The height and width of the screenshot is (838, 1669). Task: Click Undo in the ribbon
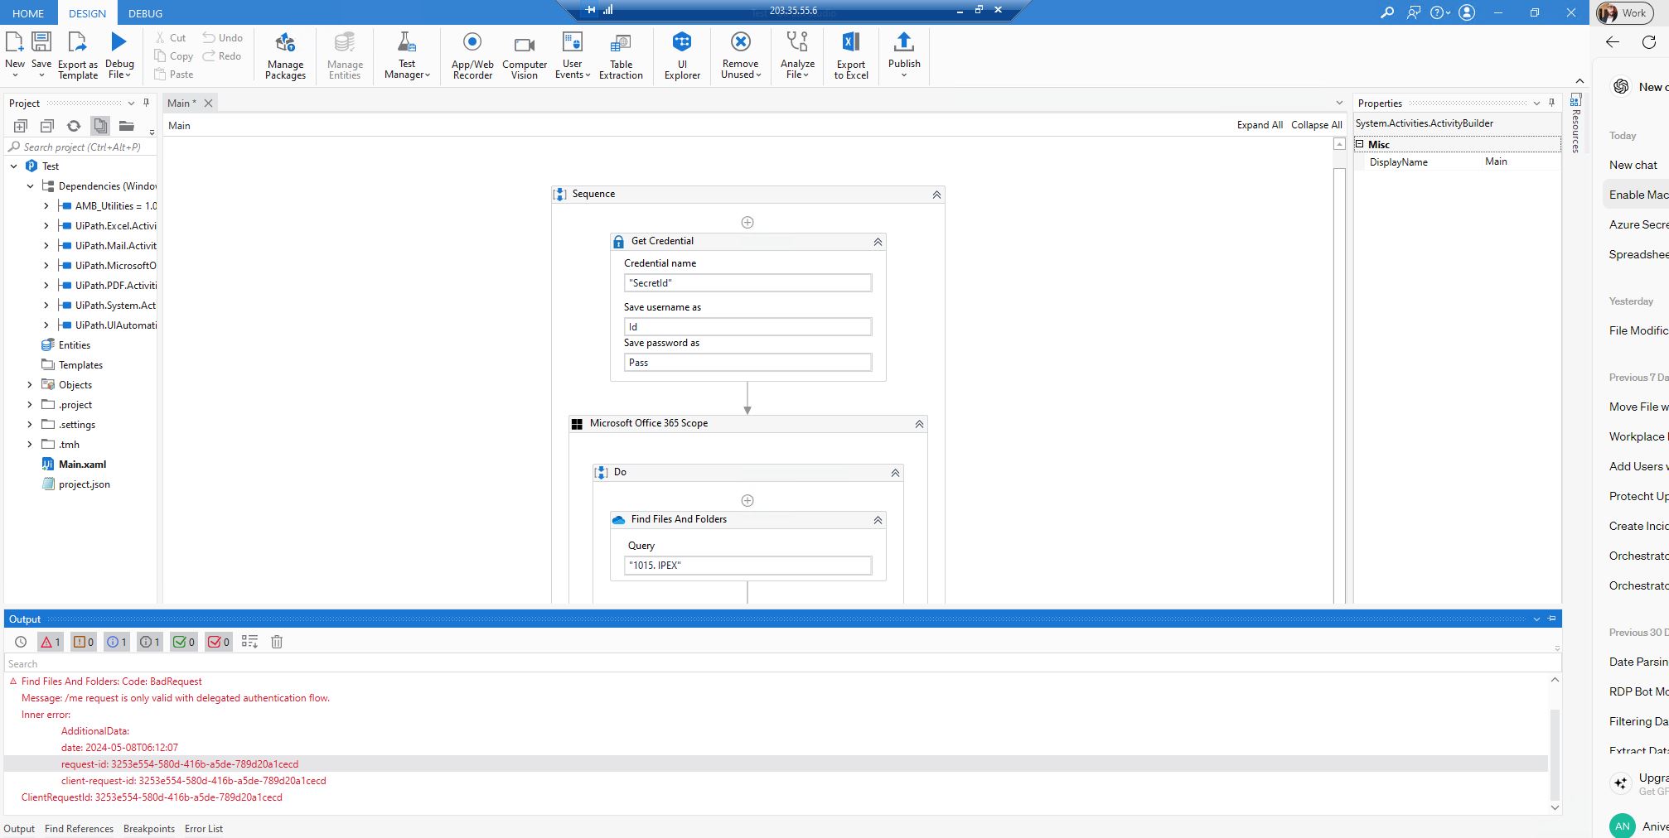[x=222, y=38]
